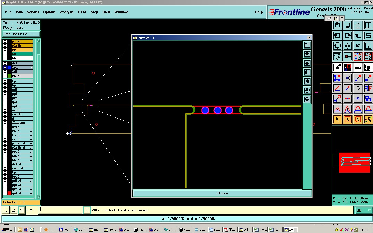The image size is (373, 233).
Task: Toggle checkbox for layer drl
Action: pos(5,63)
